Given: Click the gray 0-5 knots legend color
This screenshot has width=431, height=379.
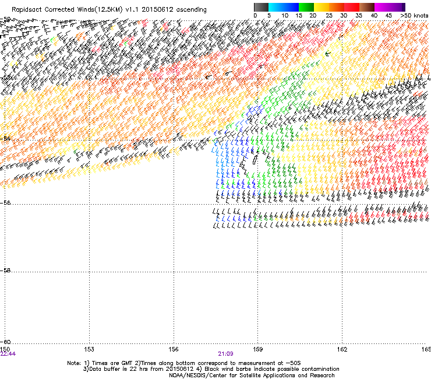Looking at the screenshot, I should tap(261, 7).
